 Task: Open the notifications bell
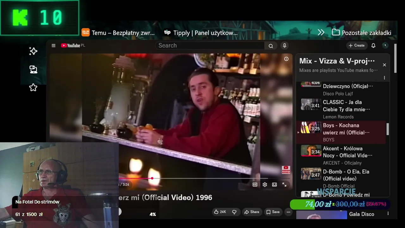click(x=373, y=46)
